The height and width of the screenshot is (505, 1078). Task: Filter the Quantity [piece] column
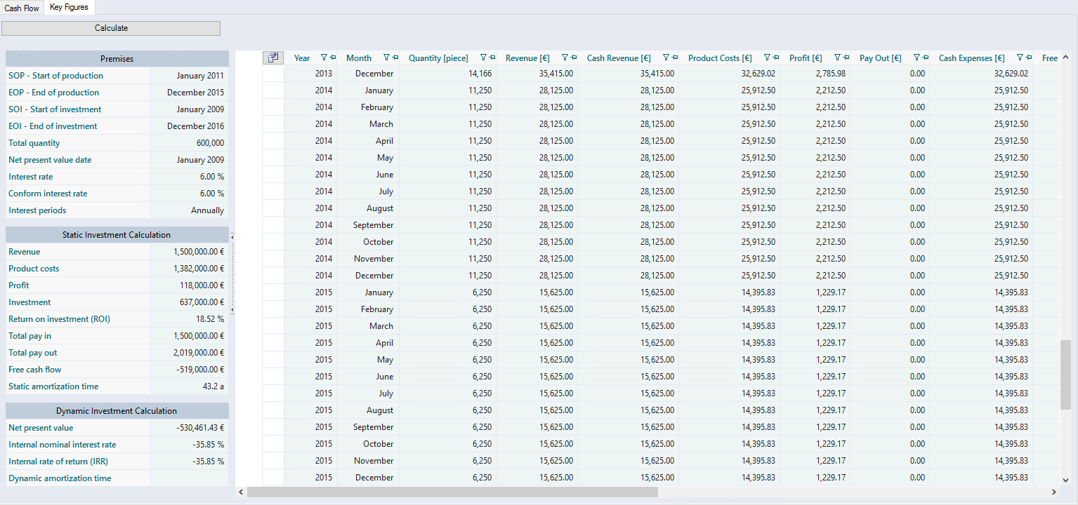(483, 58)
